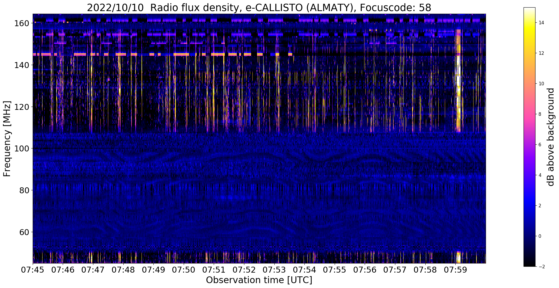Click the colorbar tick label 14

[x=541, y=23]
